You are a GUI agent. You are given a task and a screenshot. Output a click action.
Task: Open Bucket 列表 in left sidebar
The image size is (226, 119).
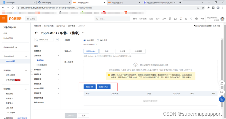[8, 38]
